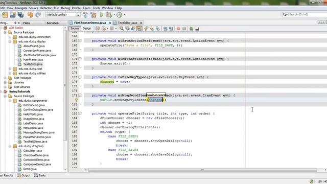Expand the edu.sse.ducky.connection package
The width and height of the screenshot is (327, 184).
click(10, 37)
